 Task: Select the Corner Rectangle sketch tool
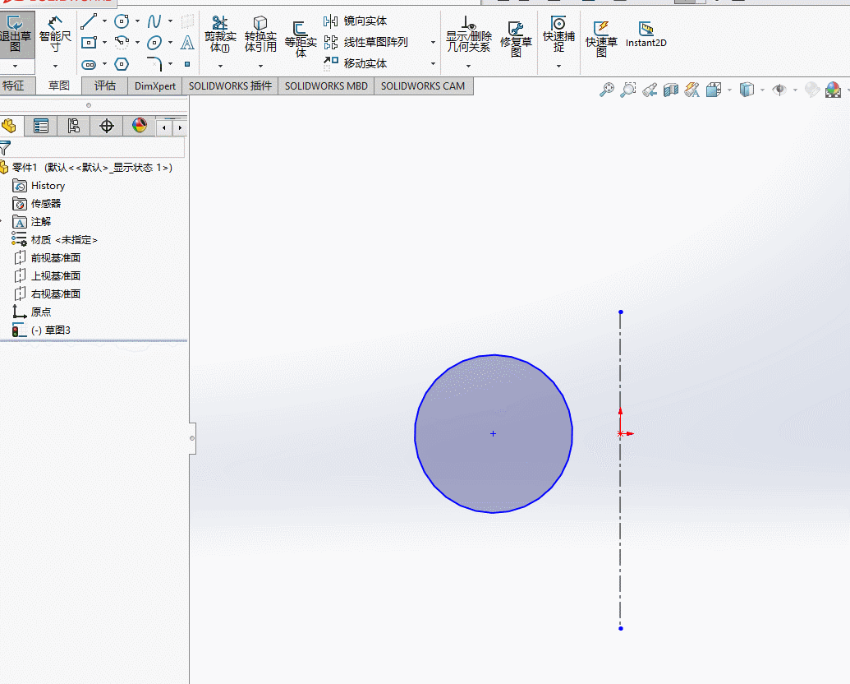pyautogui.click(x=89, y=43)
